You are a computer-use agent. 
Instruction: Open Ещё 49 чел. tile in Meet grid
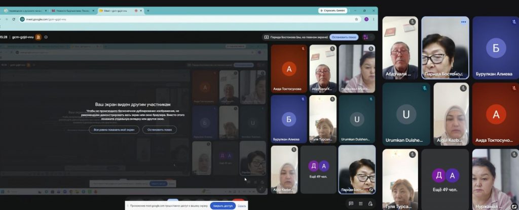tap(318, 170)
